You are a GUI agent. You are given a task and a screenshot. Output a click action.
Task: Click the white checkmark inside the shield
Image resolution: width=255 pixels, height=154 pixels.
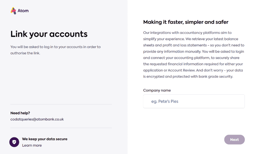pyautogui.click(x=14, y=142)
